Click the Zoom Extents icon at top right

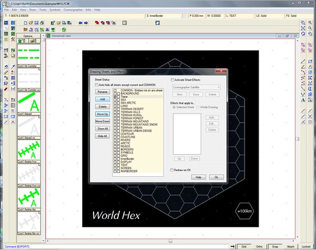[x=303, y=28]
